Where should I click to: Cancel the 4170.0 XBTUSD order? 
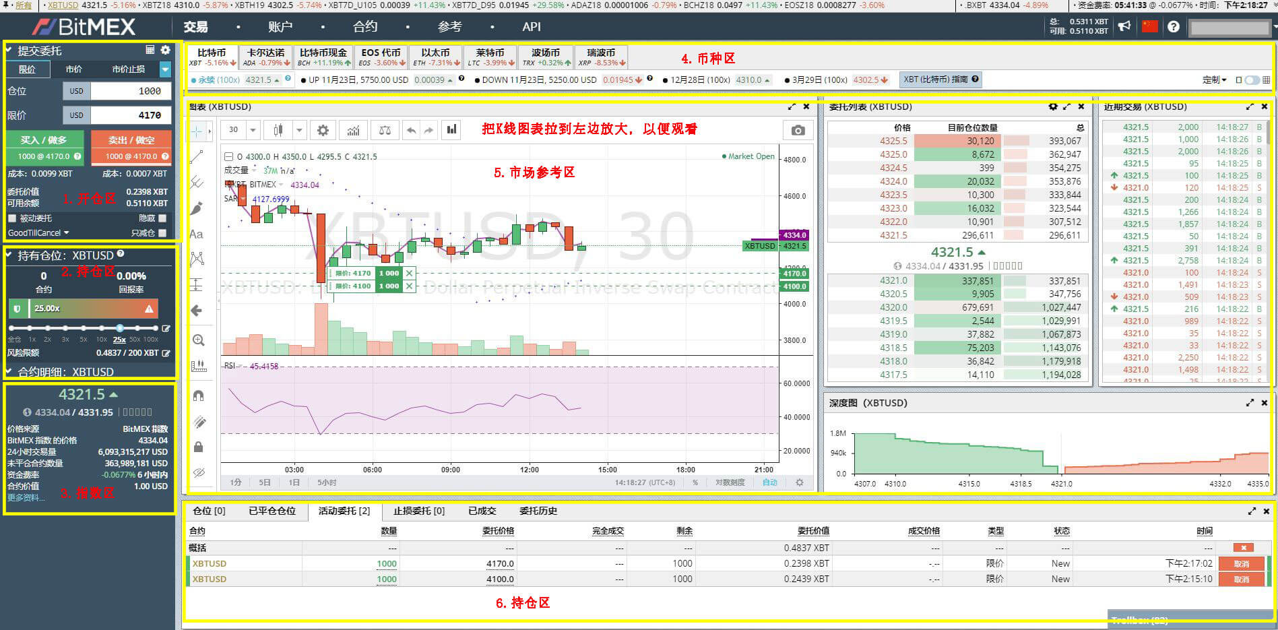point(1241,564)
